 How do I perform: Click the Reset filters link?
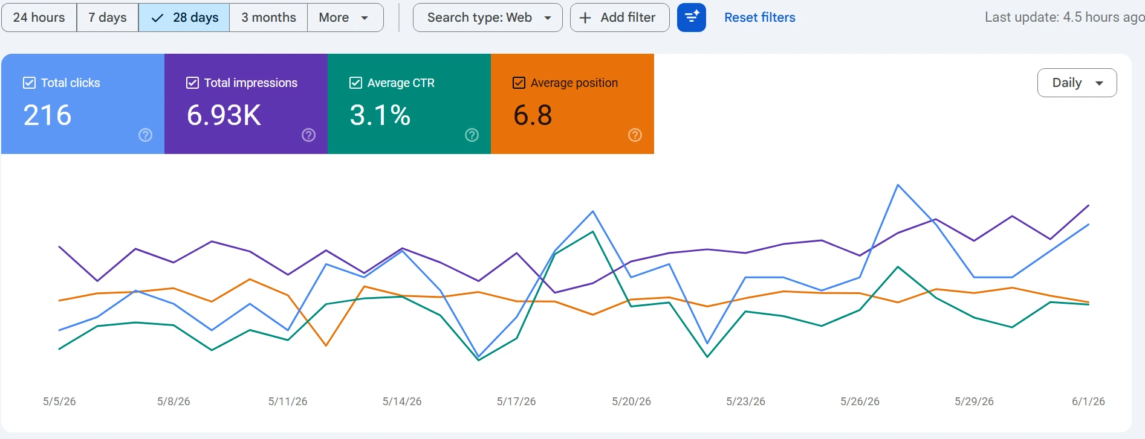click(760, 18)
